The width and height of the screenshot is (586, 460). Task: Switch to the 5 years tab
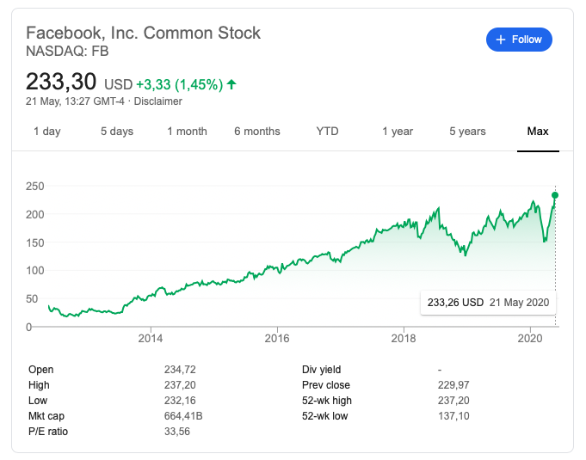(x=467, y=132)
